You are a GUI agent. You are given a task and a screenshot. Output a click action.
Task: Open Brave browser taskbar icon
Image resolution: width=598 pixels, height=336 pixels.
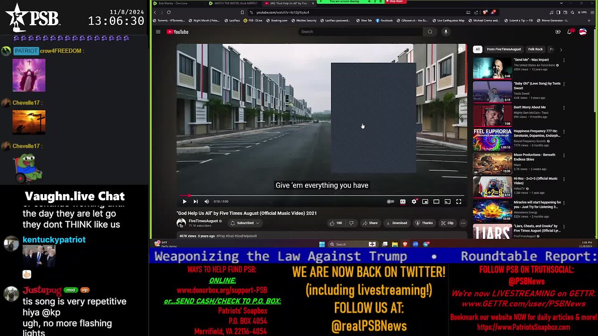tap(405, 244)
